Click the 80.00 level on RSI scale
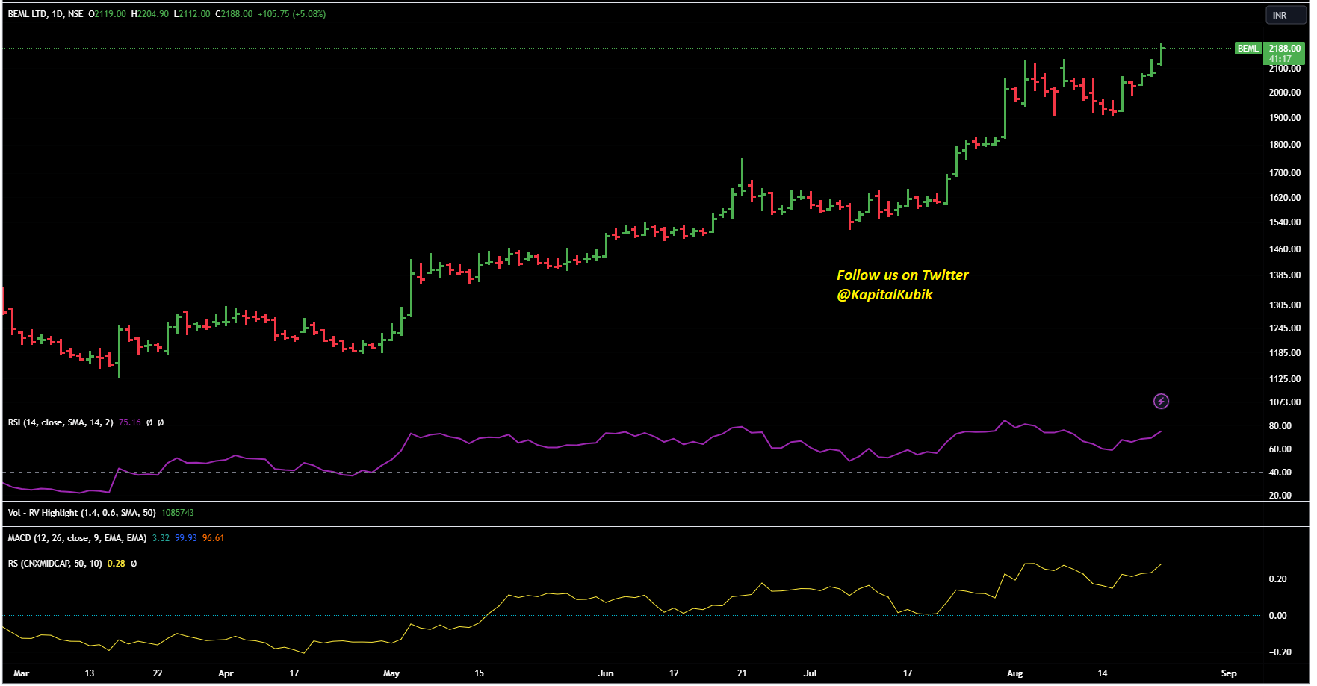The height and width of the screenshot is (686, 1317). (x=1280, y=426)
